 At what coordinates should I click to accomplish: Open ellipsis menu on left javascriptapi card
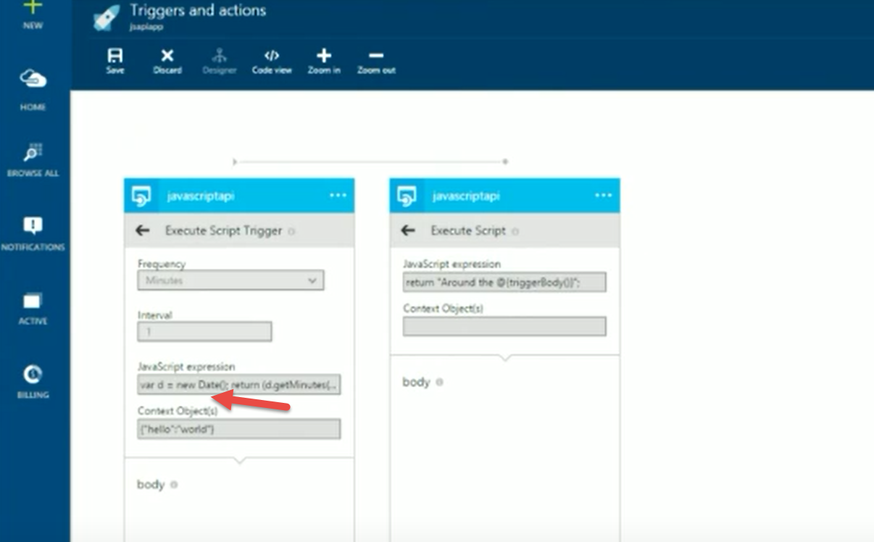(338, 196)
